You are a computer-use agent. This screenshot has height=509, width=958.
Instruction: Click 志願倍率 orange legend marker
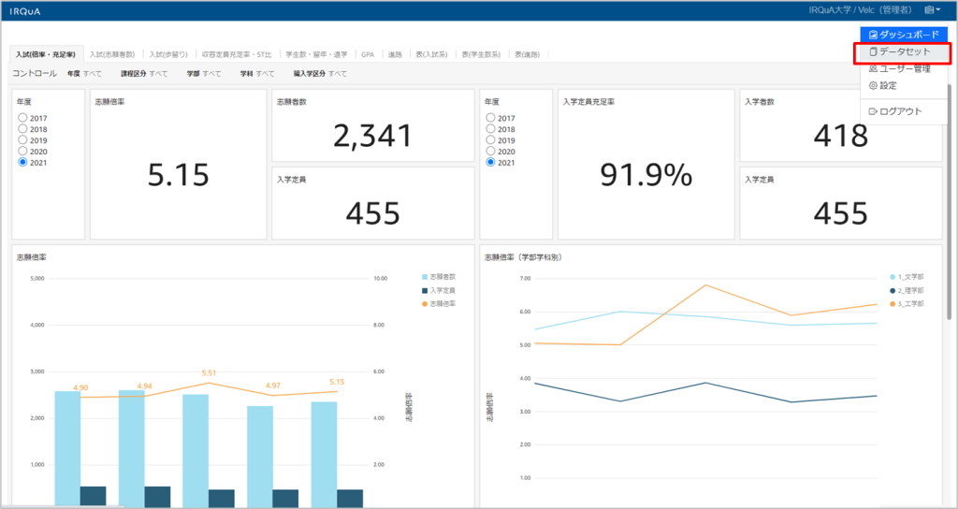[x=425, y=304]
